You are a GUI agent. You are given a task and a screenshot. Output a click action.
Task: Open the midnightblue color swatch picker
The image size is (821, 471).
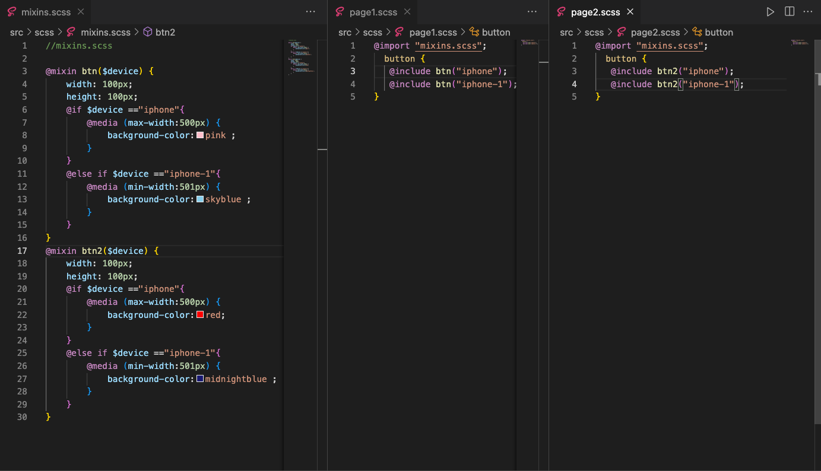200,379
